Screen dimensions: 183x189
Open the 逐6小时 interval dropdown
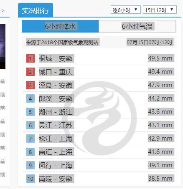coord(126,10)
